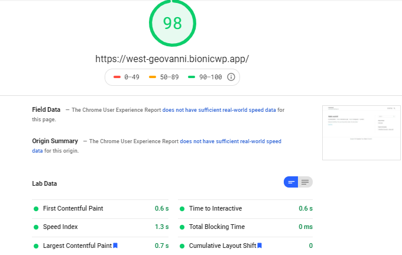This screenshot has width=402, height=255.
Task: Open Origin Summary insufficient speed data link
Action: (x=157, y=146)
